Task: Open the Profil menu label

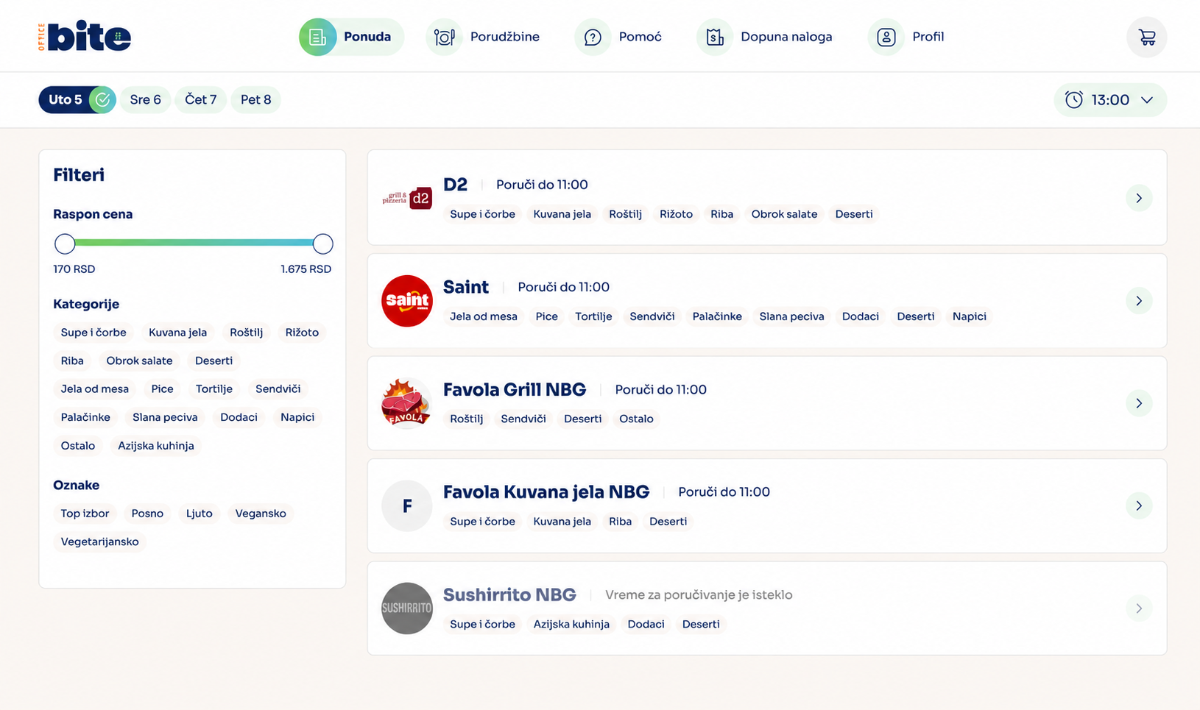Action: [x=928, y=37]
